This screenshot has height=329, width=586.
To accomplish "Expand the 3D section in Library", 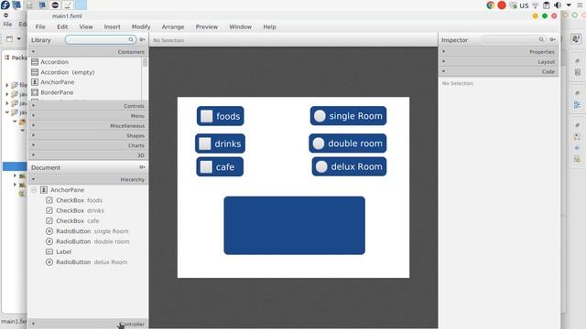I will (88, 155).
